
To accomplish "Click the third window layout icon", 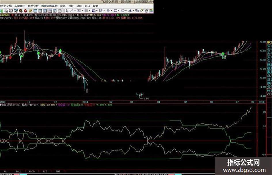I will coord(45,11).
